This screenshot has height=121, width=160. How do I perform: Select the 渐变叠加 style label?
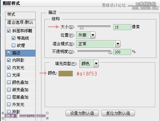(x=20, y=90)
